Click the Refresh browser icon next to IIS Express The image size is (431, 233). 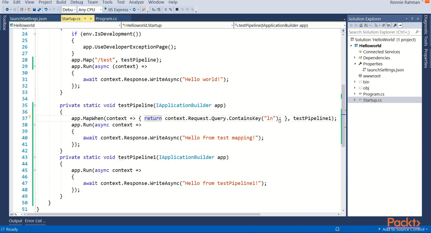[x=134, y=9]
